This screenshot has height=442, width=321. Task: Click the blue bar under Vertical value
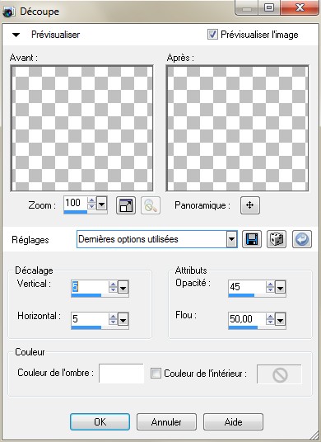(86, 295)
